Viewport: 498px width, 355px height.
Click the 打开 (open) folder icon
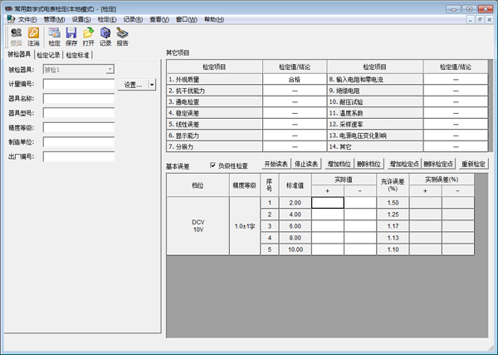tap(88, 36)
